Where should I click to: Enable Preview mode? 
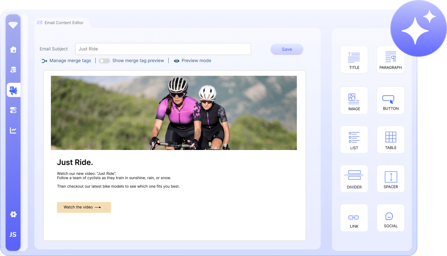[192, 61]
